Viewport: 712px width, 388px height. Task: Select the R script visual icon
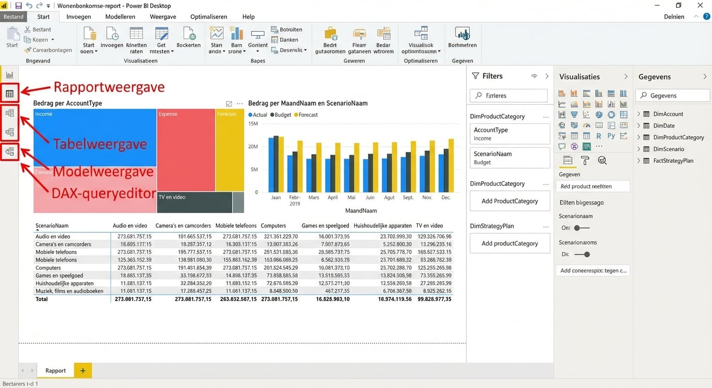click(598, 135)
